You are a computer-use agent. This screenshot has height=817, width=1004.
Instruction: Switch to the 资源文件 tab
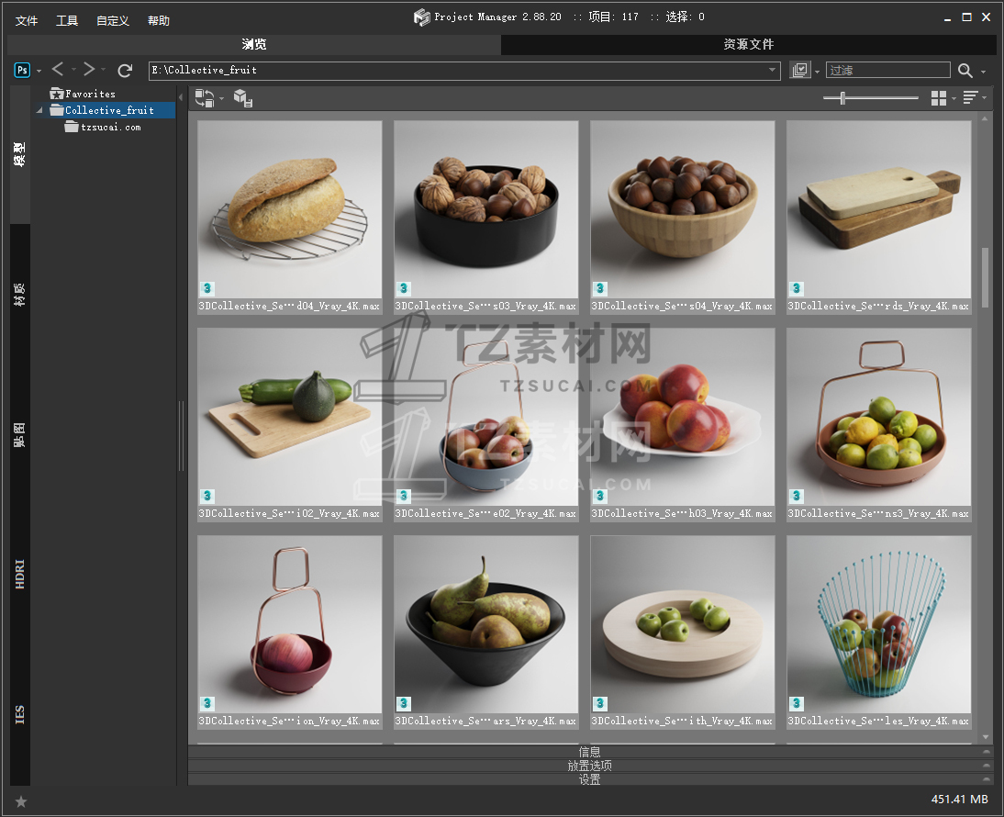pos(748,44)
